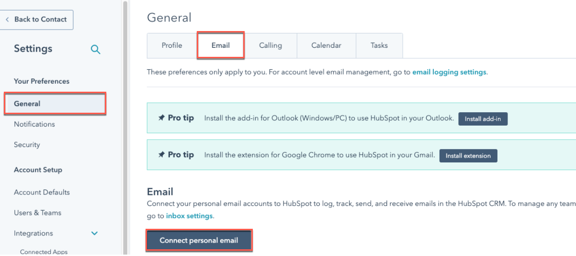Viewport: 576px width, 256px height.
Task: Follow the email logging settings link
Action: point(449,73)
